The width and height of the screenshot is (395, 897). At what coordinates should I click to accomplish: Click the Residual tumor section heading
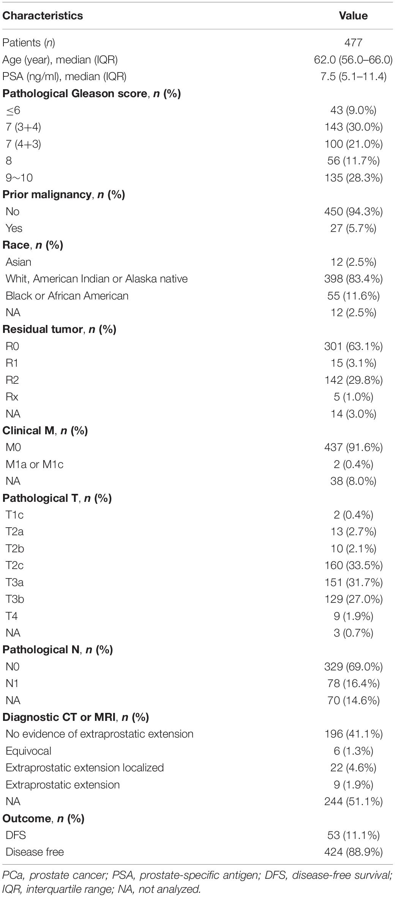59,329
